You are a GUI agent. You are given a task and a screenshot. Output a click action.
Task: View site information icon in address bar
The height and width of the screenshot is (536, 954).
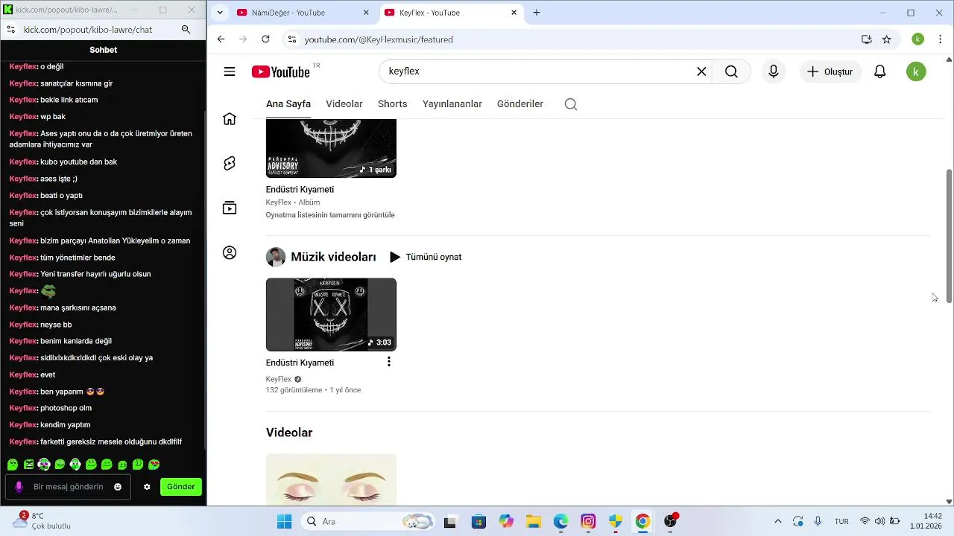(291, 39)
